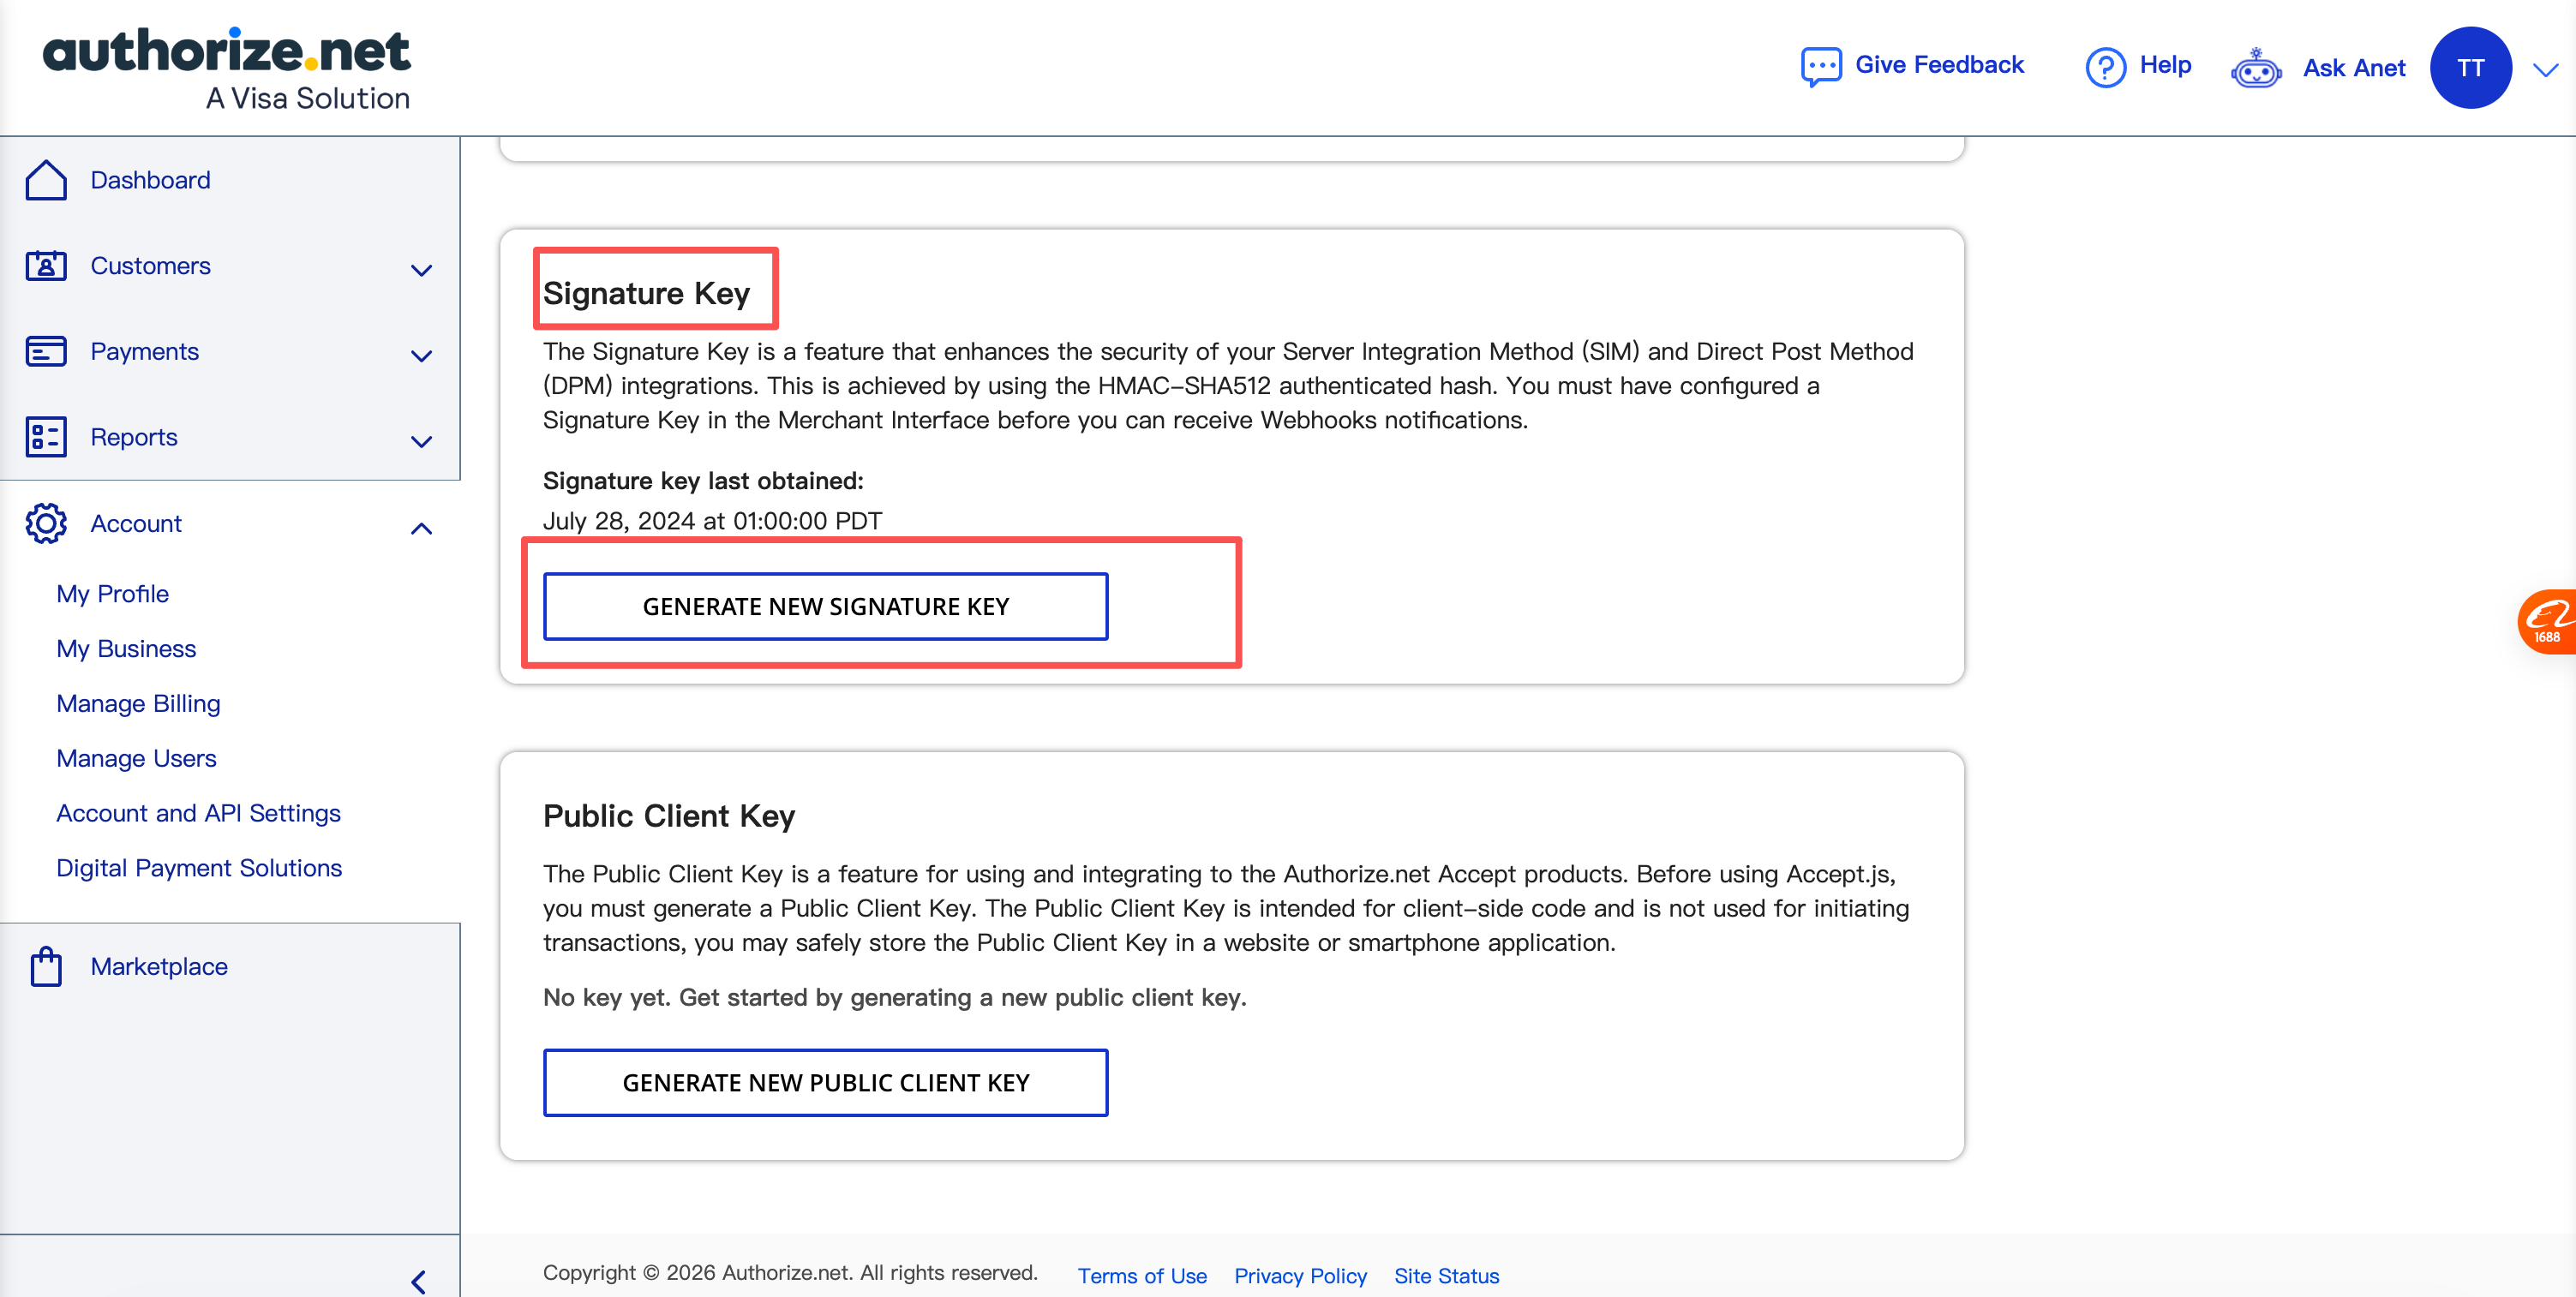Go to My Business

coord(126,649)
